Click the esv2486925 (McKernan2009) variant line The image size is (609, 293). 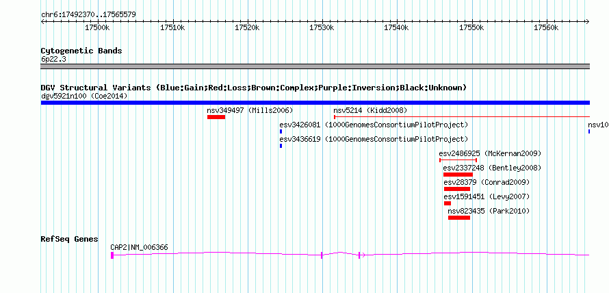(x=458, y=160)
